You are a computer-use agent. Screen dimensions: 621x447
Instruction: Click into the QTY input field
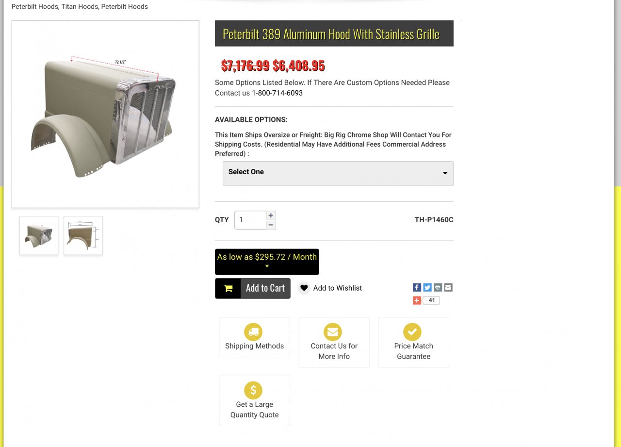[250, 220]
